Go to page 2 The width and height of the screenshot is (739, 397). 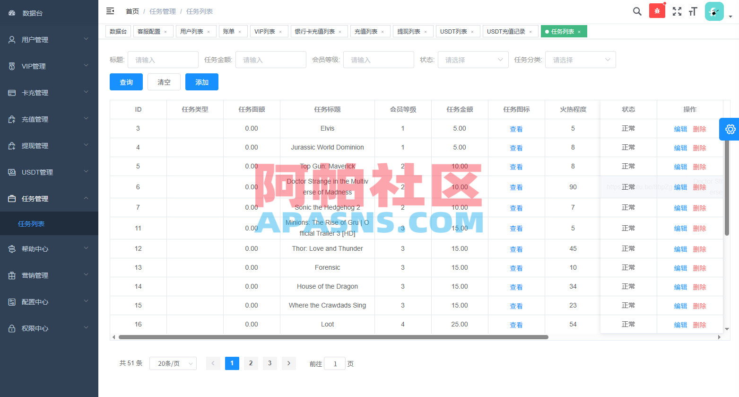[251, 363]
